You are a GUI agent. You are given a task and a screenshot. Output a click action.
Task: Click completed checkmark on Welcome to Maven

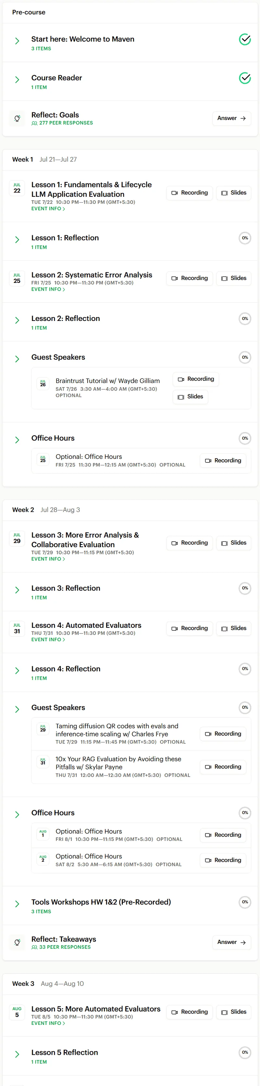pos(245,39)
